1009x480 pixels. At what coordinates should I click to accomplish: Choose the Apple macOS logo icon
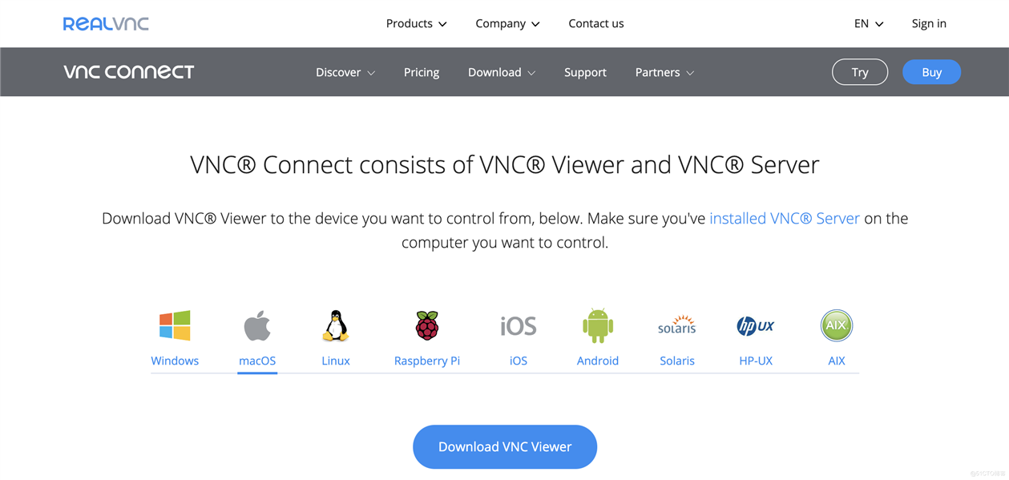point(257,326)
